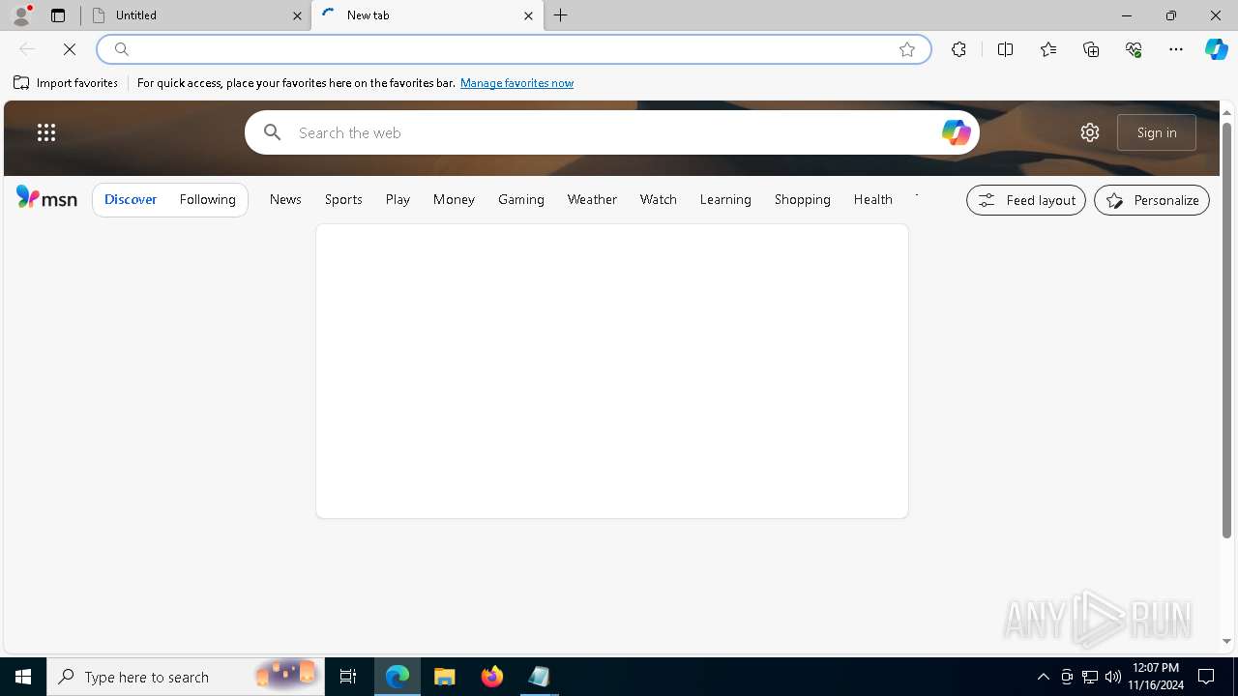1238x696 pixels.
Task: Click the Feed layout button
Action: click(1026, 200)
